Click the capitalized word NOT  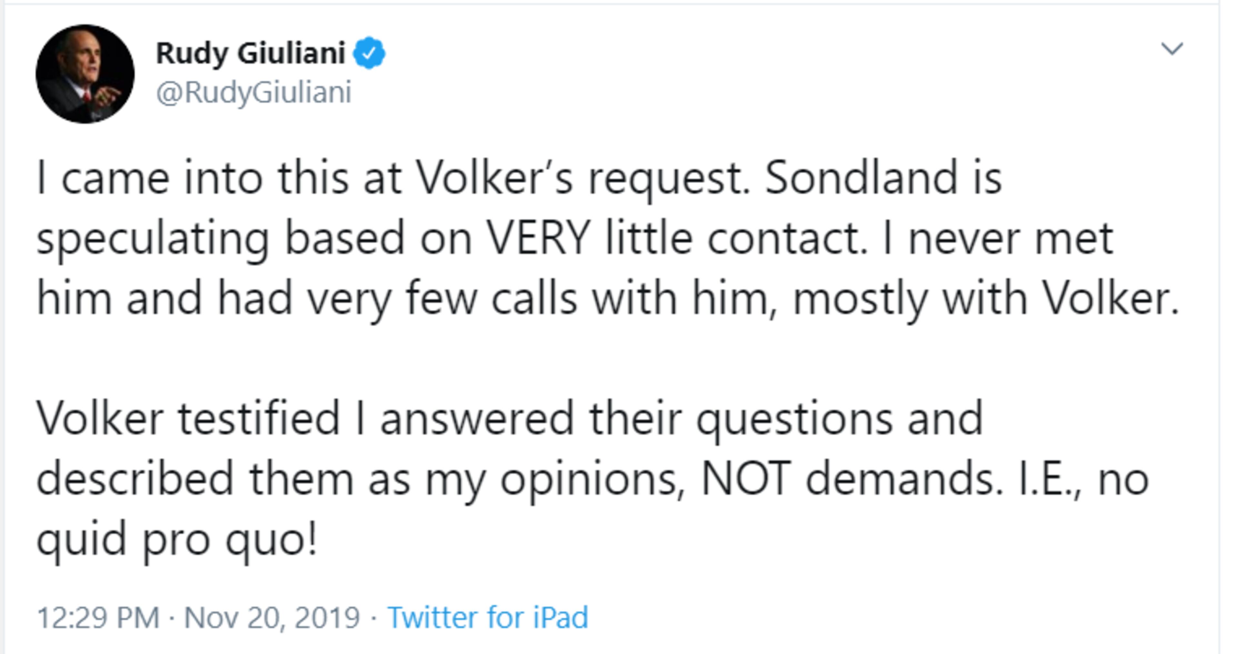coord(745,479)
